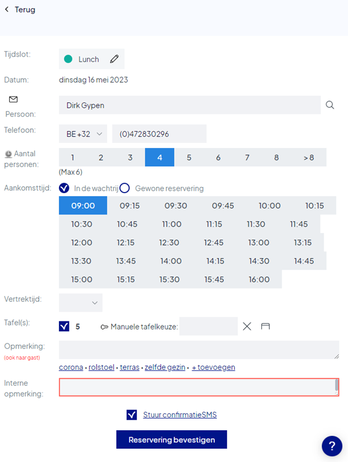Choose arrival time 15:00
The width and height of the screenshot is (348, 462).
coord(82,279)
